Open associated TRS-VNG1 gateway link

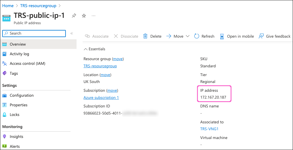[209, 129]
